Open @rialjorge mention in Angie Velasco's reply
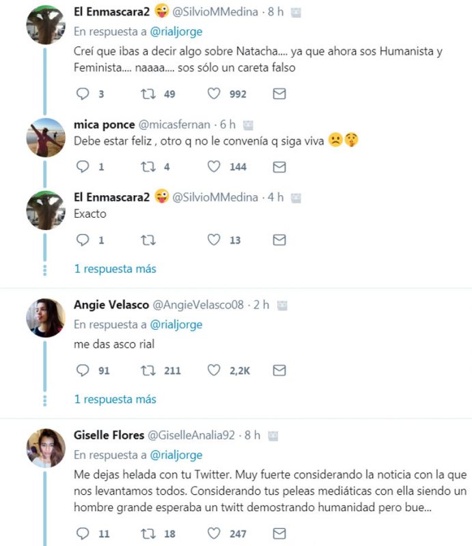This screenshot has width=472, height=546. click(176, 324)
